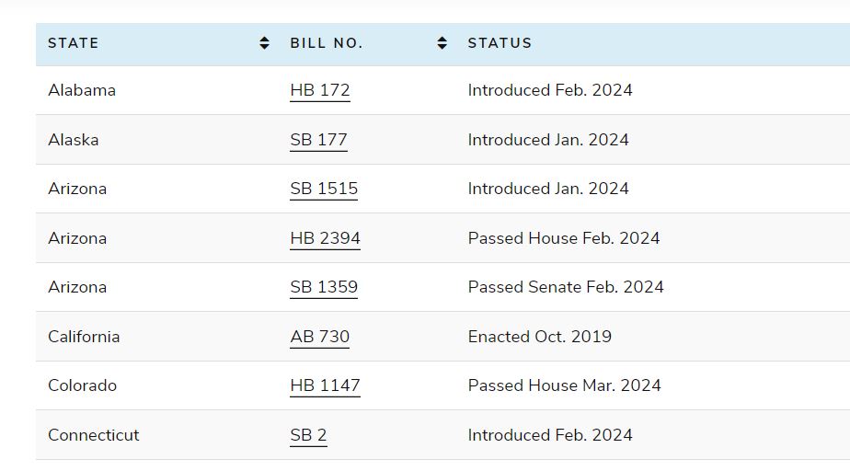Screen dimensions: 850x471
Task: Click the 'Enacted Oct. 2019' status text
Action: (x=539, y=337)
